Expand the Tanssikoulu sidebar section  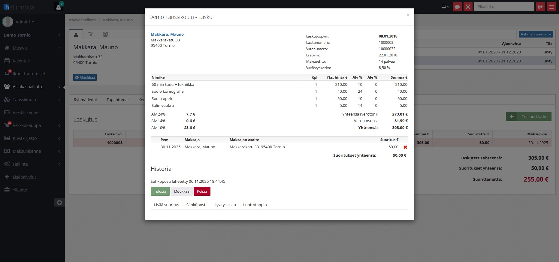tap(24, 100)
